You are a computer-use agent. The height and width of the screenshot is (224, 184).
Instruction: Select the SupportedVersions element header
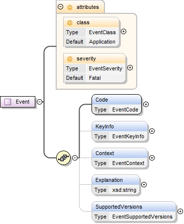134,207
